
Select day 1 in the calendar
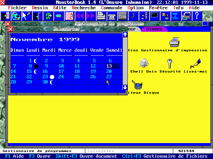33,61
